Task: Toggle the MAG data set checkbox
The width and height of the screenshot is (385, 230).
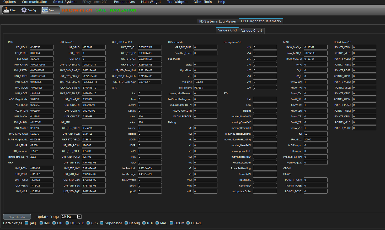Action: [157, 223]
